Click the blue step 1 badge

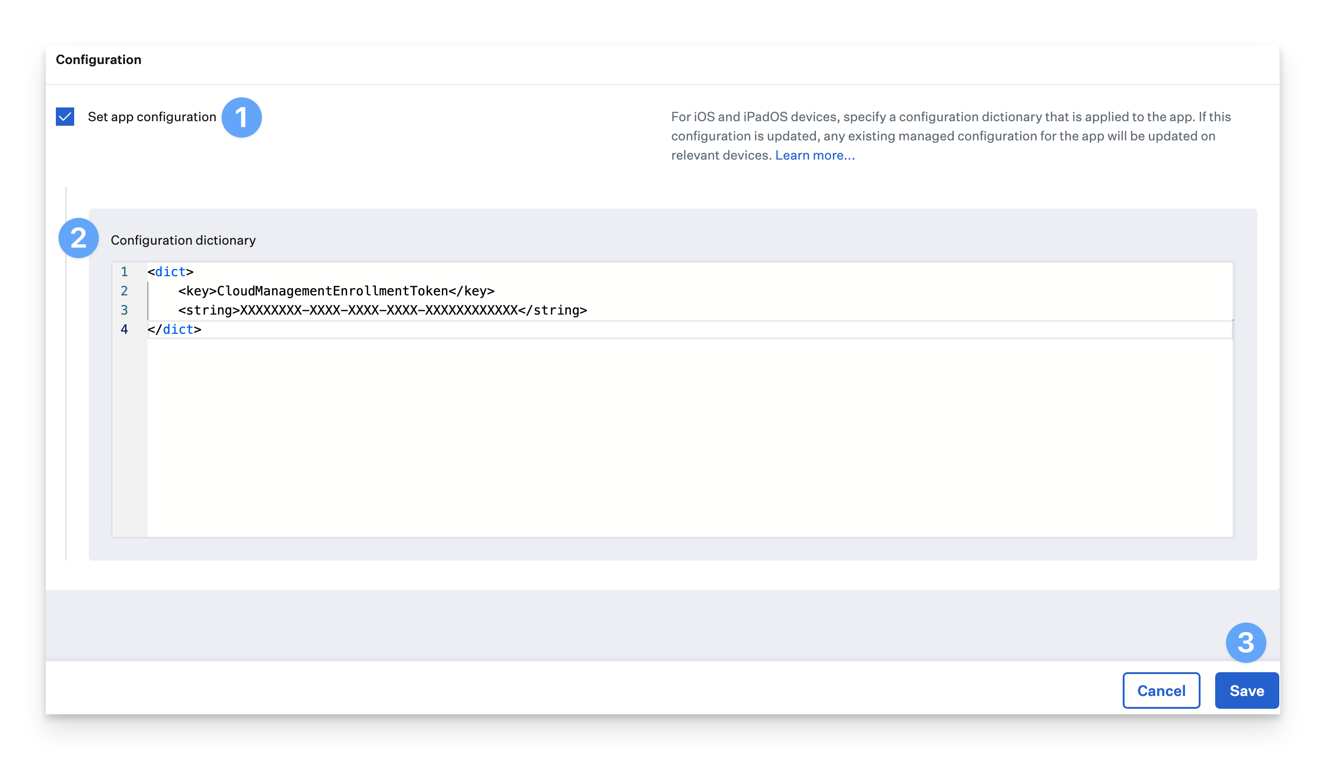(x=241, y=118)
